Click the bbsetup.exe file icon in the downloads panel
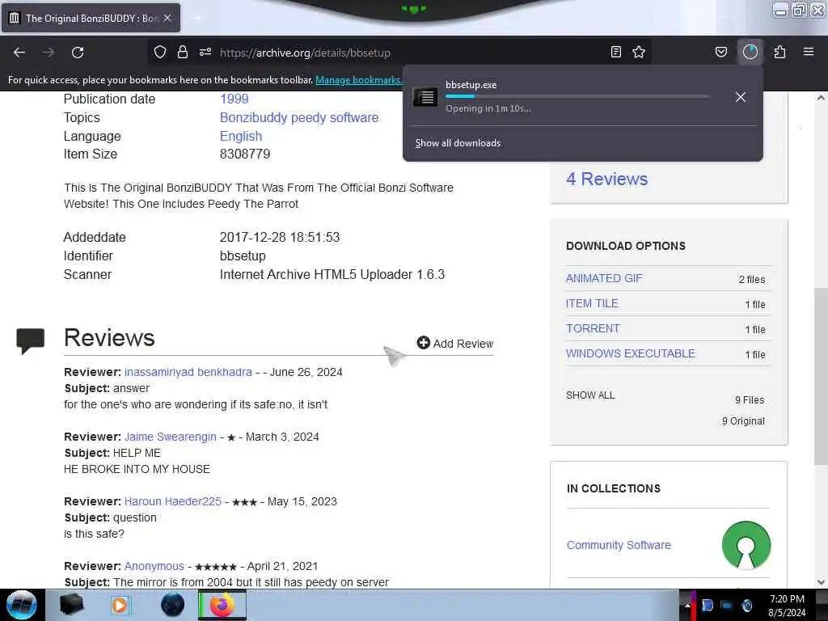828x621 pixels. pos(425,97)
